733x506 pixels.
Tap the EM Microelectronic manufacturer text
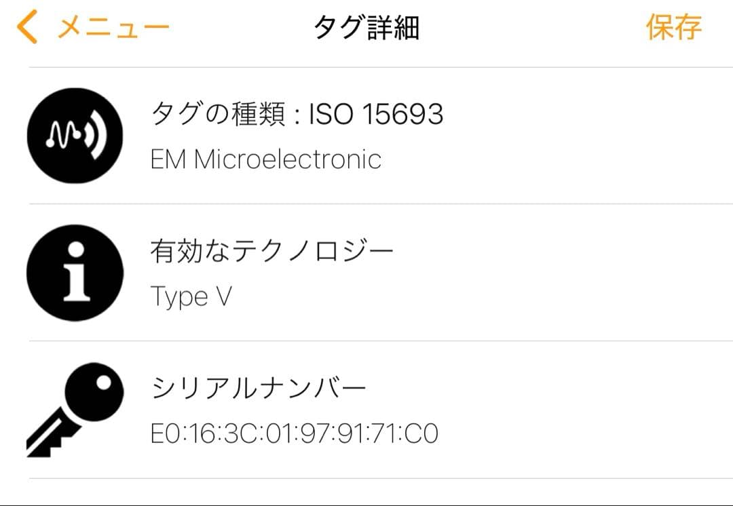pyautogui.click(x=265, y=159)
